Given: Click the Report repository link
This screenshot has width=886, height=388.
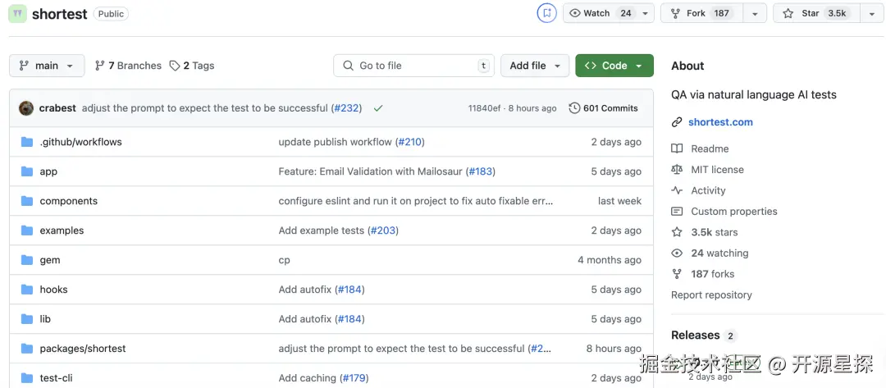Looking at the screenshot, I should (x=711, y=295).
